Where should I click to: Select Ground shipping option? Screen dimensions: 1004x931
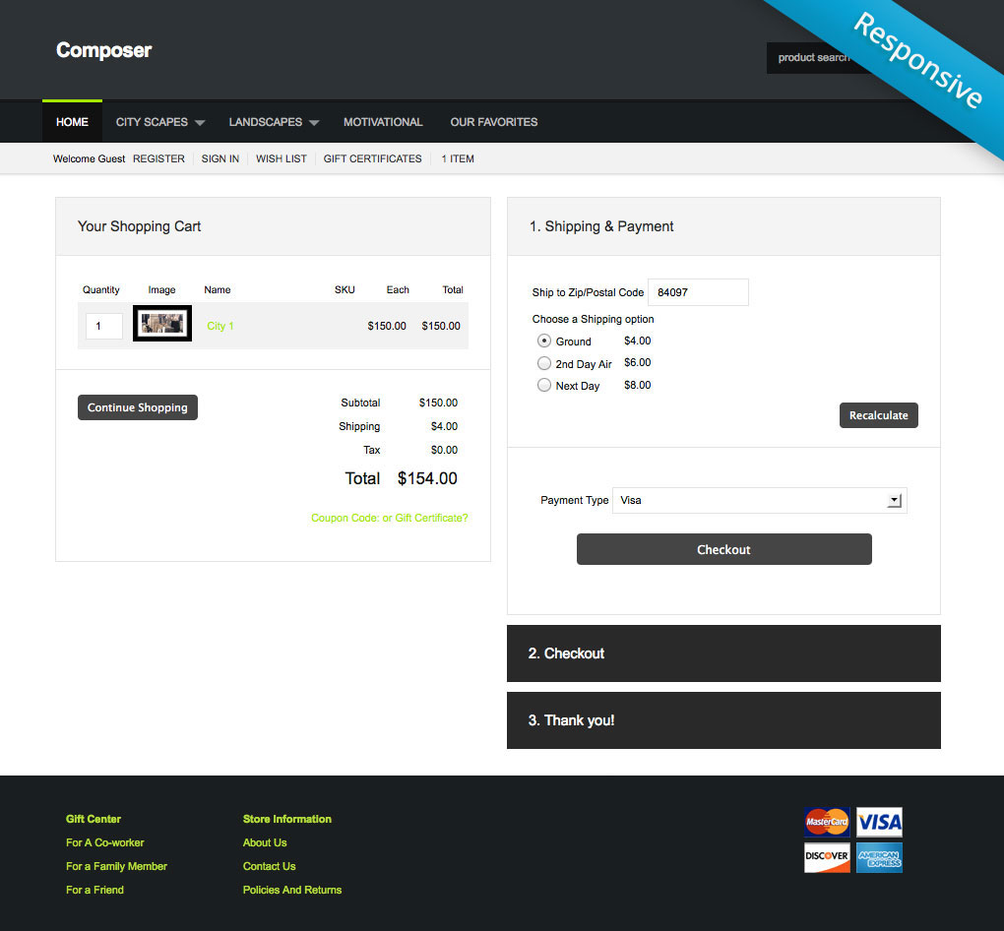(544, 341)
